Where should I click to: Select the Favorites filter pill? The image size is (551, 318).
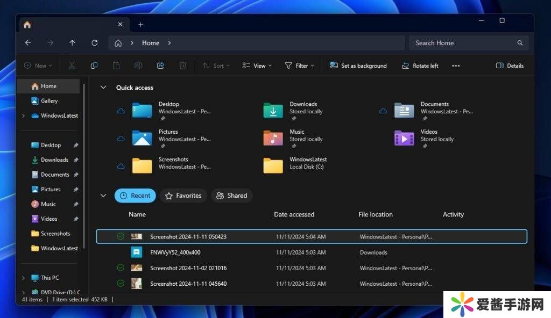point(183,196)
